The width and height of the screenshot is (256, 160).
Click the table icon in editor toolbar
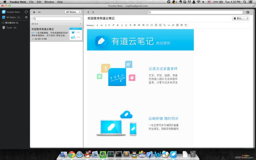pos(177,25)
